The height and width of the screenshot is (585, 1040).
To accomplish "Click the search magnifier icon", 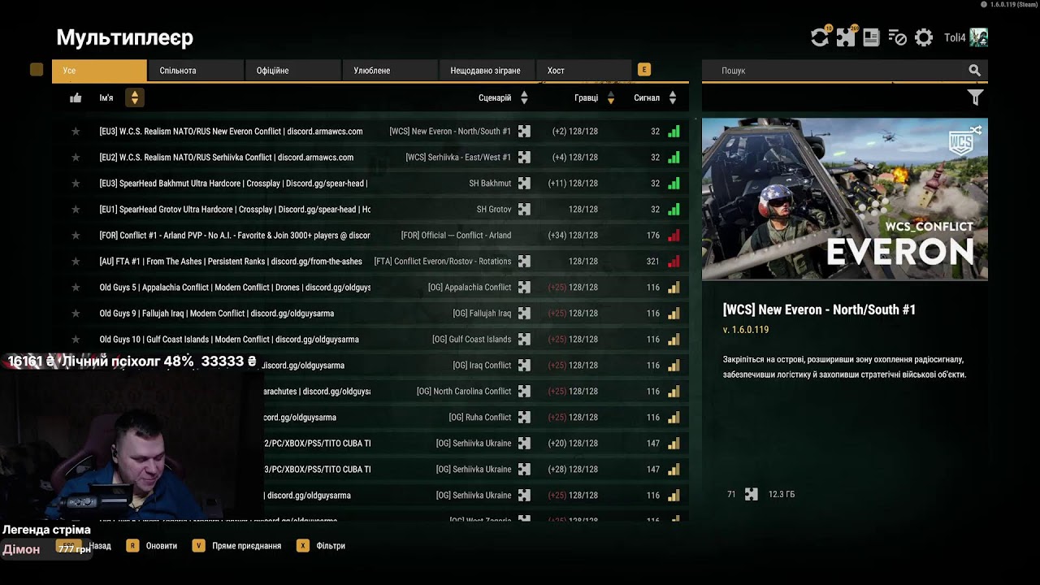I will [974, 71].
